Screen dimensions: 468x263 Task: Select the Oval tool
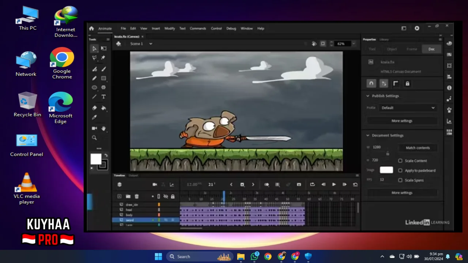94,87
